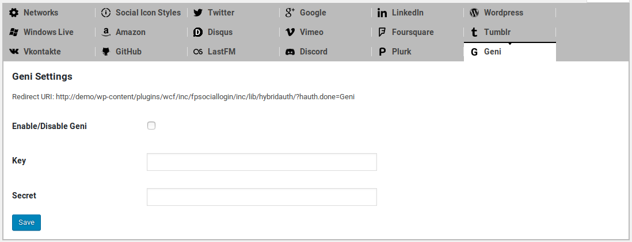This screenshot has height=242, width=632.
Task: Click the GitHub octocat icon
Action: pyautogui.click(x=106, y=52)
